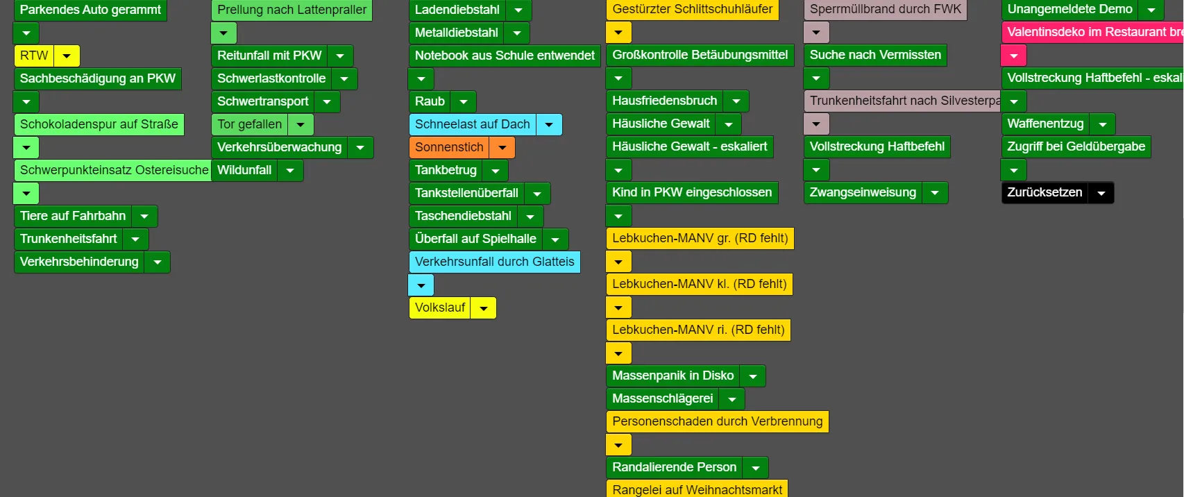Click the Raub mission button
The width and height of the screenshot is (1184, 497).
(x=430, y=101)
